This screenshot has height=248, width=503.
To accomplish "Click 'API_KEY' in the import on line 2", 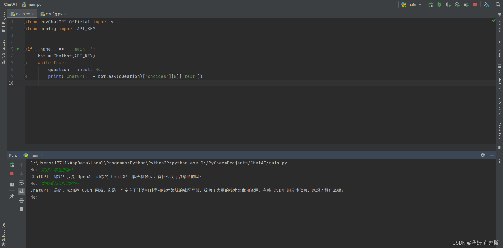I will (86, 29).
